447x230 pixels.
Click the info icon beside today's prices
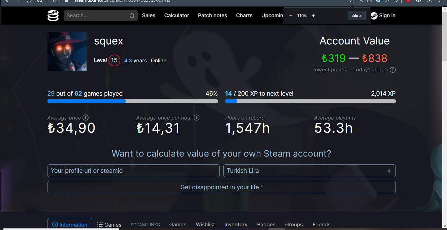(393, 70)
